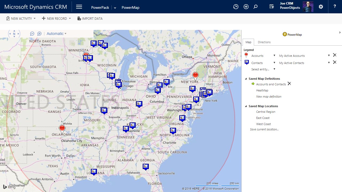Select the contact pin in southern Illinois

click(104, 110)
